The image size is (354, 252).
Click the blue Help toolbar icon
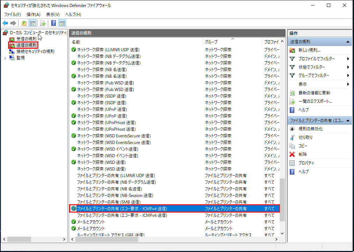point(53,23)
